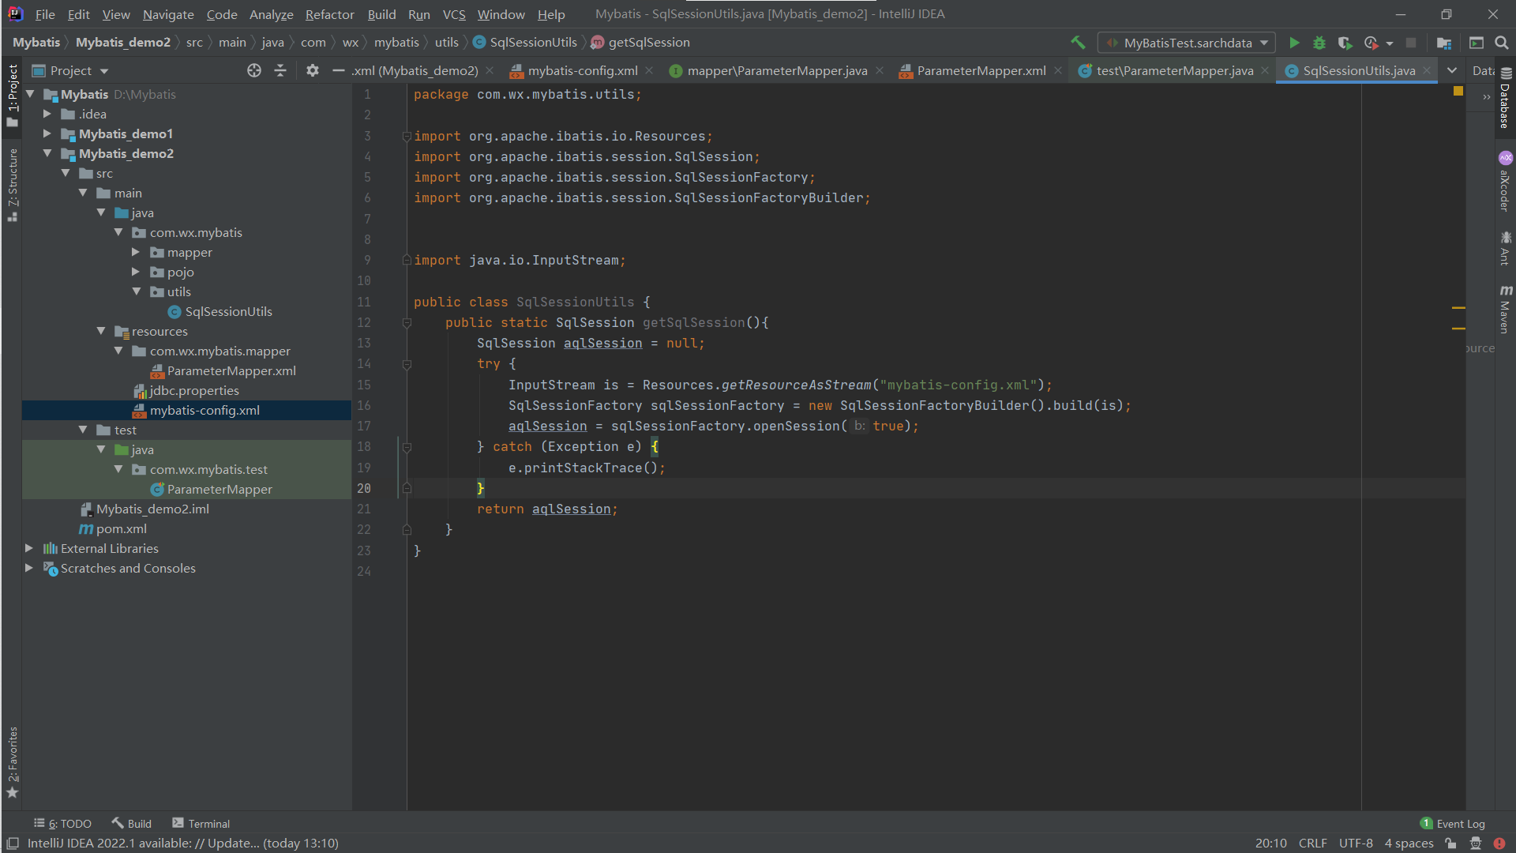The width and height of the screenshot is (1516, 853).
Task: Click the Build project hammer icon
Action: (x=1078, y=43)
